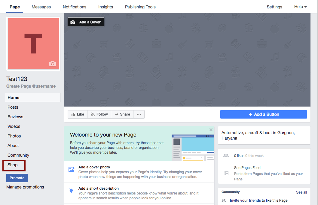Follow the page using Follow button
The image size is (318, 205).
pyautogui.click(x=99, y=114)
